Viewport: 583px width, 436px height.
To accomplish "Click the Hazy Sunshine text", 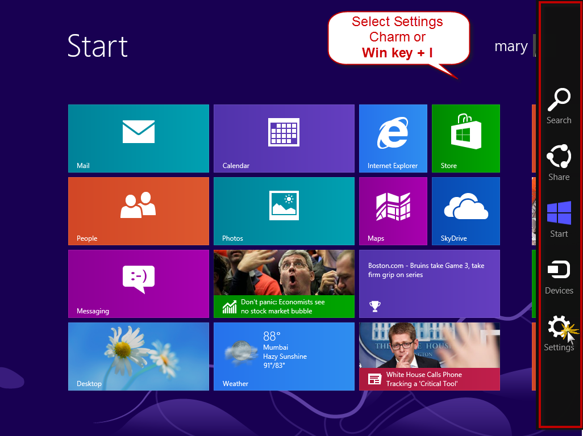I will 285,357.
